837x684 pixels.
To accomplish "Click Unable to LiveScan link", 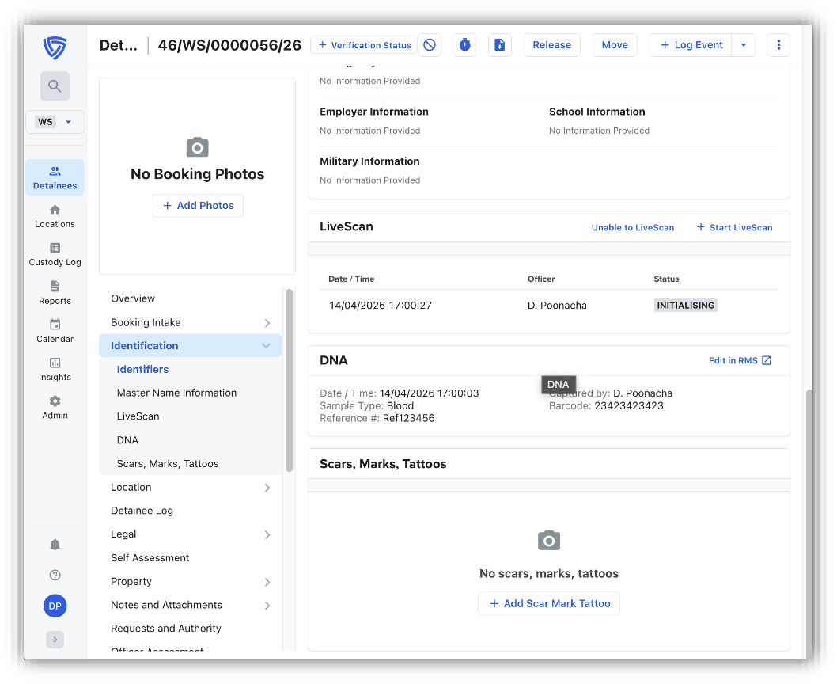I will coord(633,228).
